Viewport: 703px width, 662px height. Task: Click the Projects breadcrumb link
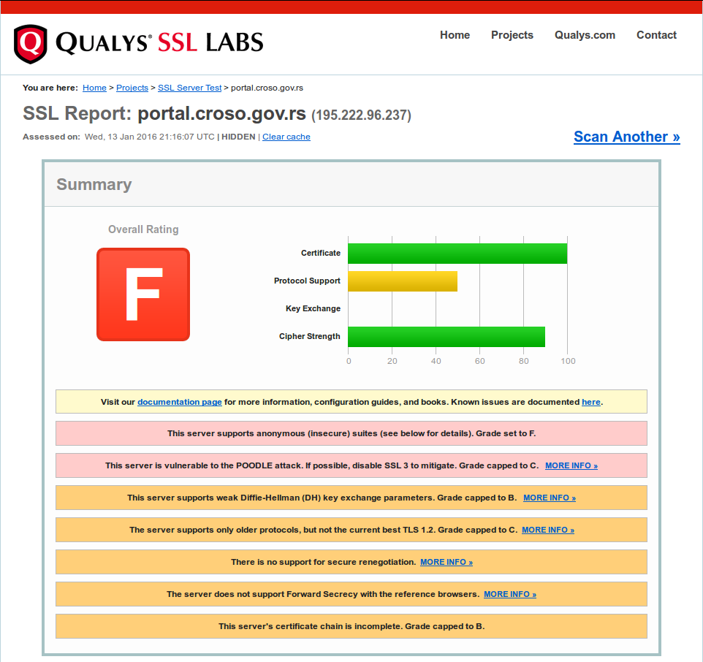(x=132, y=88)
